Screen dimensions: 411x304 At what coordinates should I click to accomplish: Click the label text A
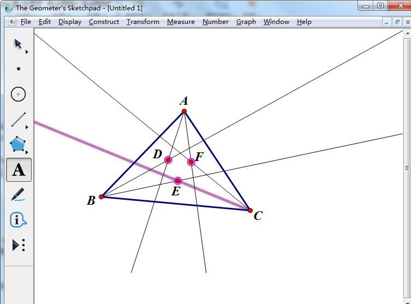(x=184, y=100)
